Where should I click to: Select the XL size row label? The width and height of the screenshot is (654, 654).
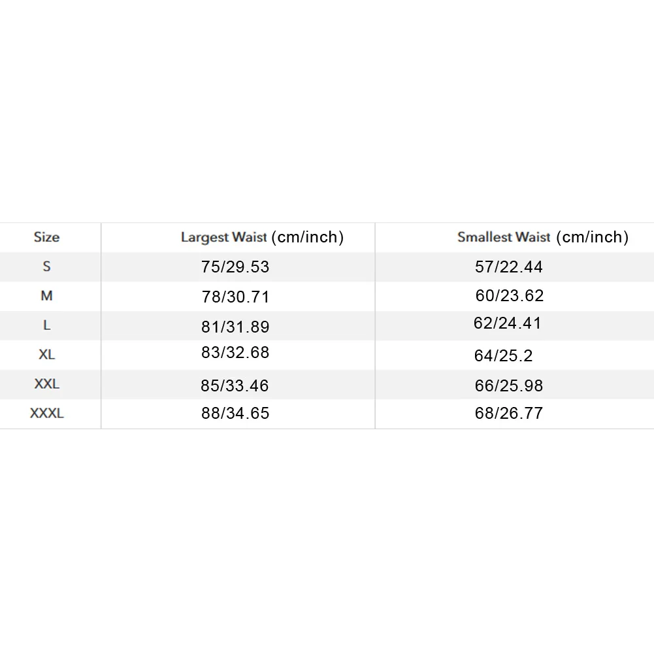(x=47, y=355)
